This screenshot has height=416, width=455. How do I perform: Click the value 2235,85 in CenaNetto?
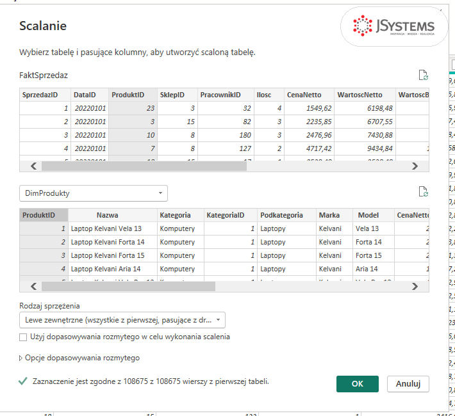click(x=309, y=122)
